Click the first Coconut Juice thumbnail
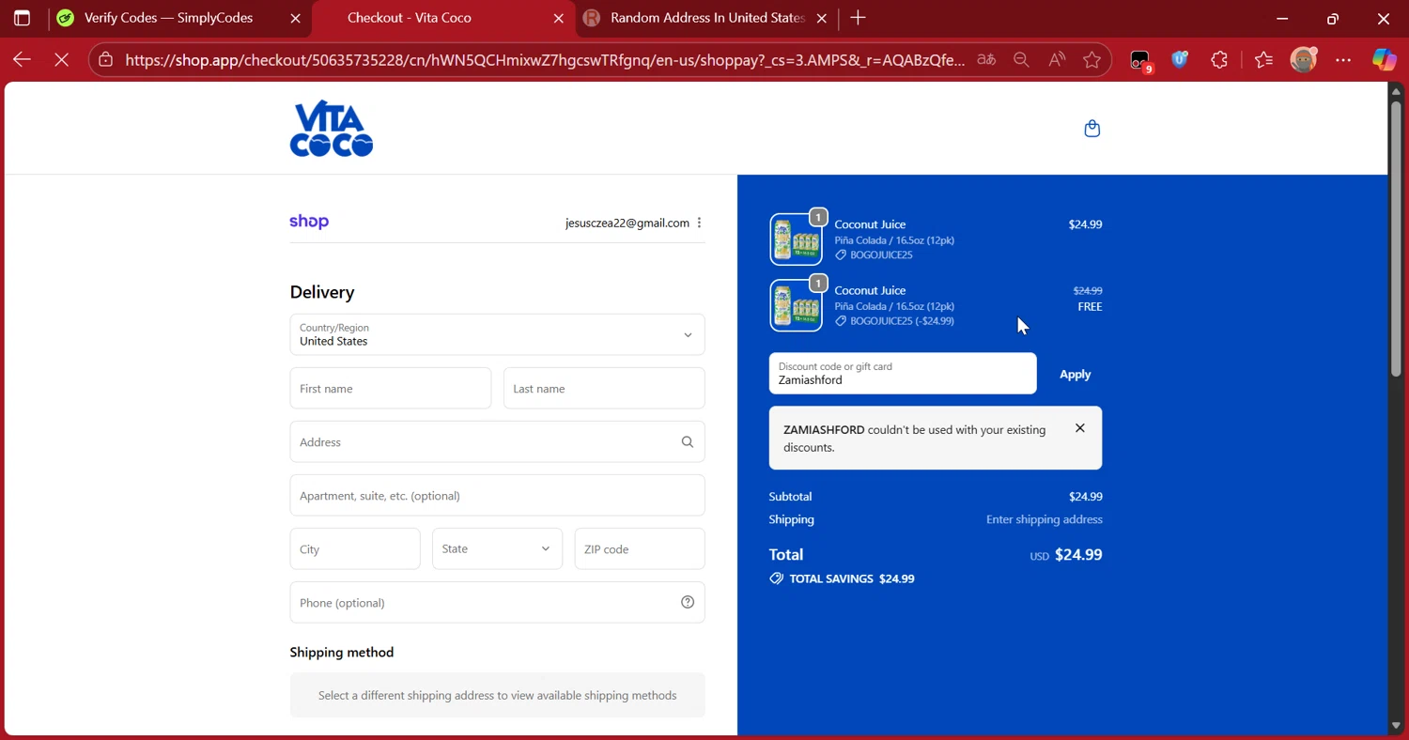Screen dimensions: 1409x740 pyautogui.click(x=796, y=239)
